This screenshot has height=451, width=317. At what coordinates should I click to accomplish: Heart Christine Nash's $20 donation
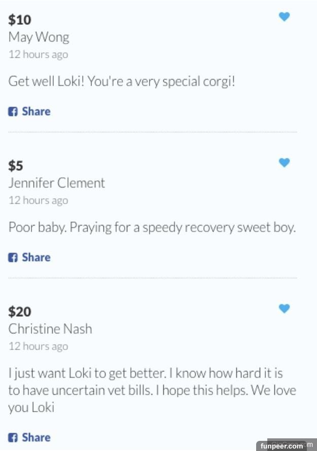285,308
